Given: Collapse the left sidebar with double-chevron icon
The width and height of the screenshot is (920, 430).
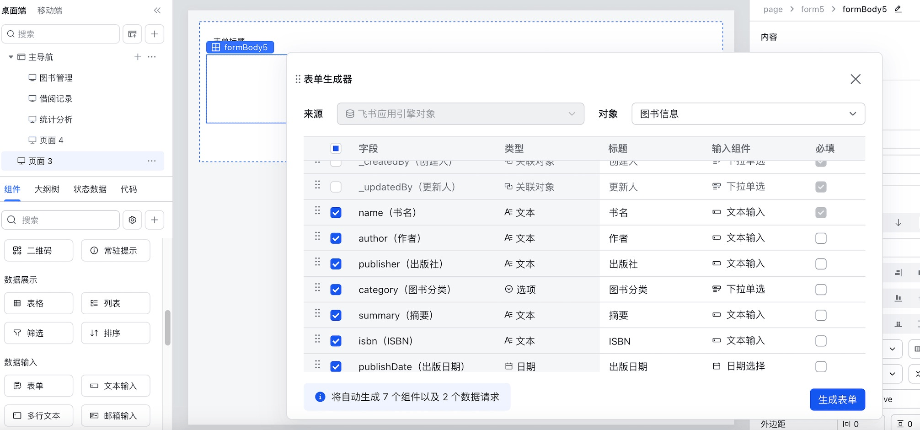Looking at the screenshot, I should pos(157,11).
